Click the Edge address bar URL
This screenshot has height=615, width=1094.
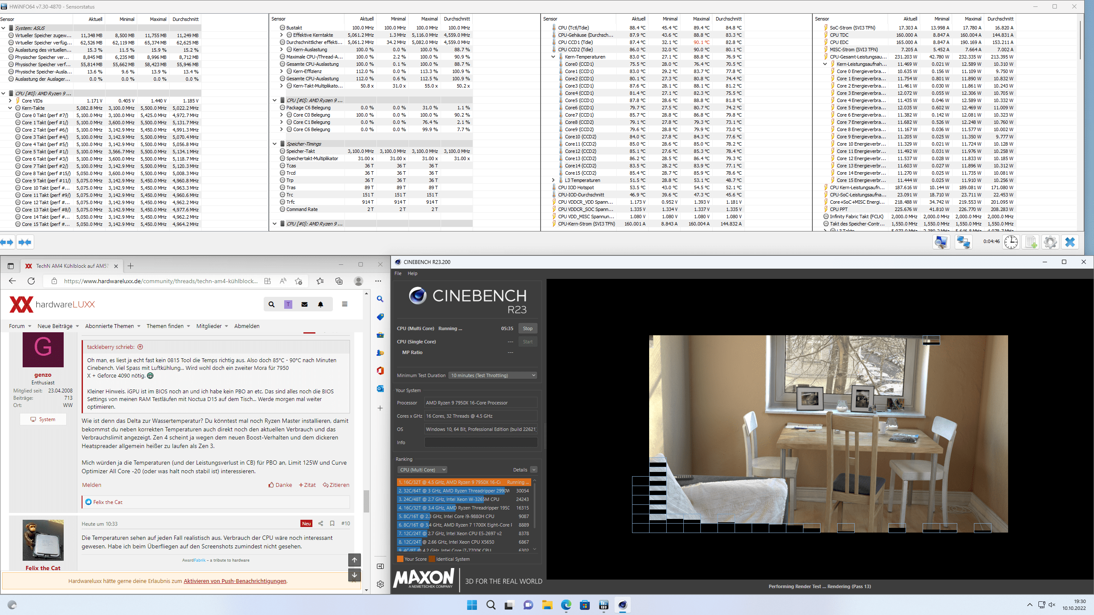tap(161, 281)
